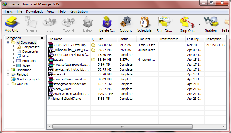
Task: Open the File menu
Action: coord(19,11)
